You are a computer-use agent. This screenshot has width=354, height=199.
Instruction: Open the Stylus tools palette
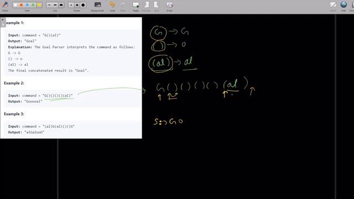pyautogui.click(x=5, y=6)
